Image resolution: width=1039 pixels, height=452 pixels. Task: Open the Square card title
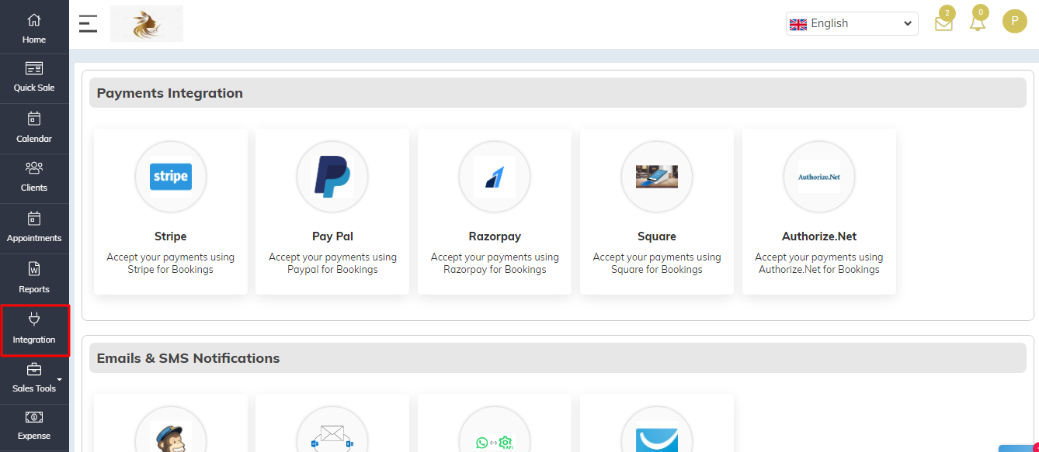click(657, 236)
